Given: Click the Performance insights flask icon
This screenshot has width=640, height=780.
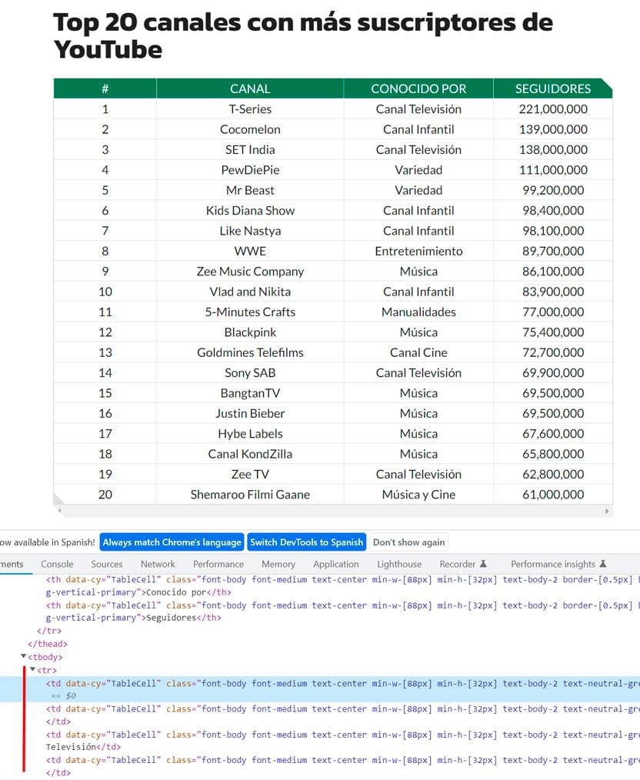Looking at the screenshot, I should click(x=603, y=564).
